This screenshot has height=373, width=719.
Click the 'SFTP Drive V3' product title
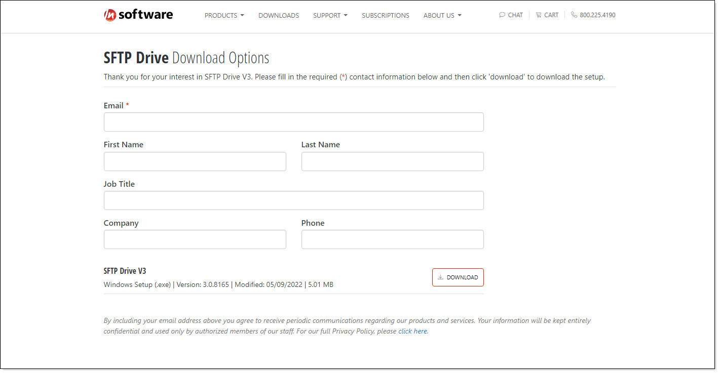click(x=125, y=271)
